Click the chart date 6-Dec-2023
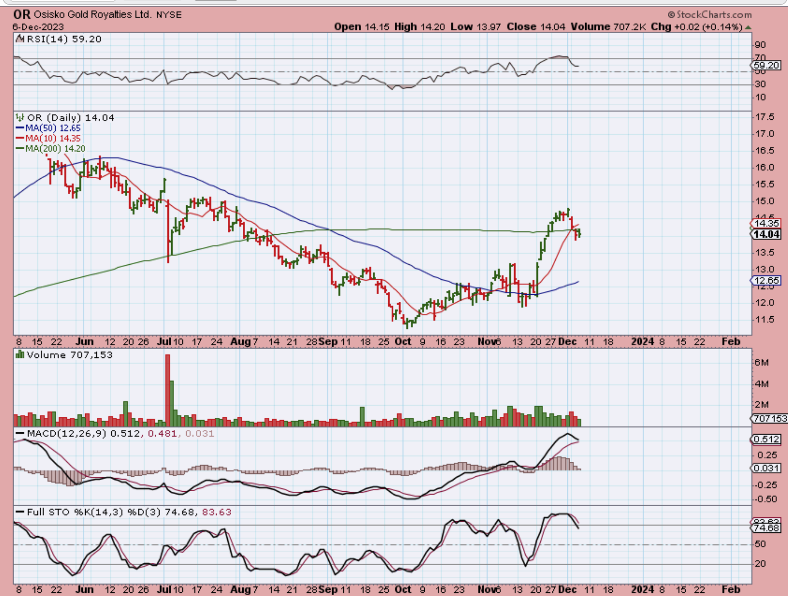Screen dimensions: 788x596 [38, 27]
